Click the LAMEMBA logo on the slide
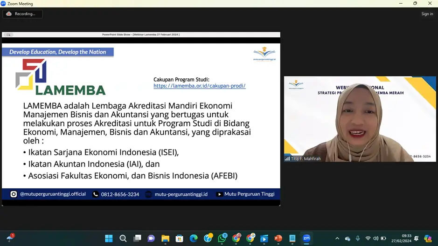Image resolution: width=438 pixels, height=246 pixels. click(60, 77)
